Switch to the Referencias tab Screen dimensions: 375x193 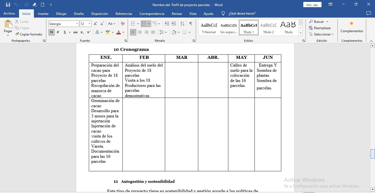[124, 13]
